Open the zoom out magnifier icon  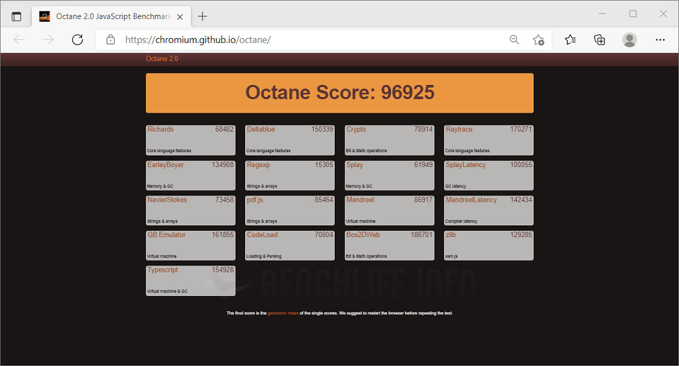(x=515, y=39)
